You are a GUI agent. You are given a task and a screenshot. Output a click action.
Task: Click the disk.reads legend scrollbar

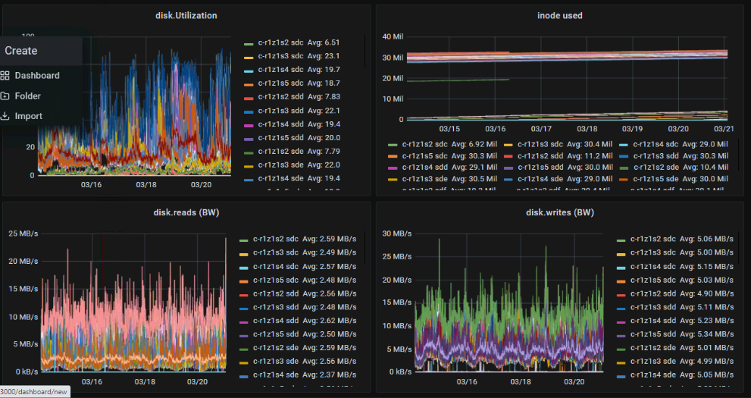pos(365,250)
